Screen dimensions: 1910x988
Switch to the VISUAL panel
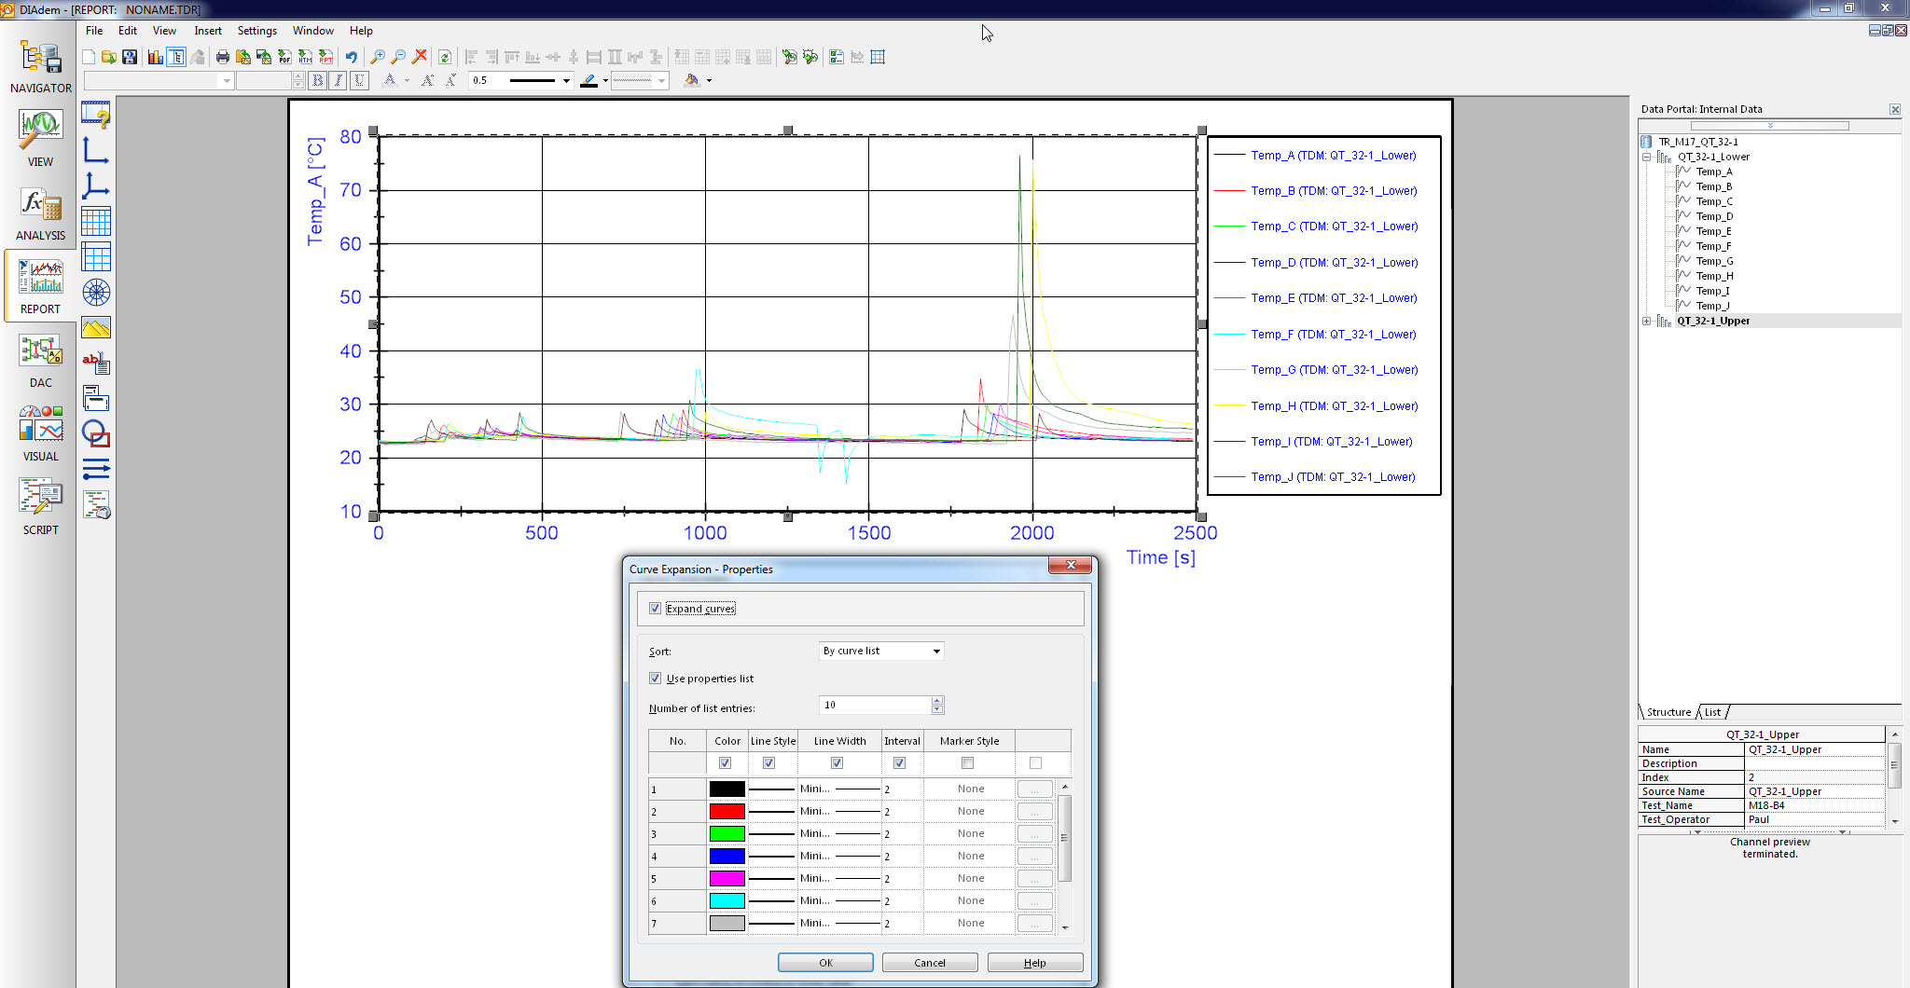pos(40,433)
